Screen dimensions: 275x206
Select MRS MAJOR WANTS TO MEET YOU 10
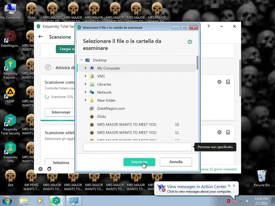pos(136,124)
